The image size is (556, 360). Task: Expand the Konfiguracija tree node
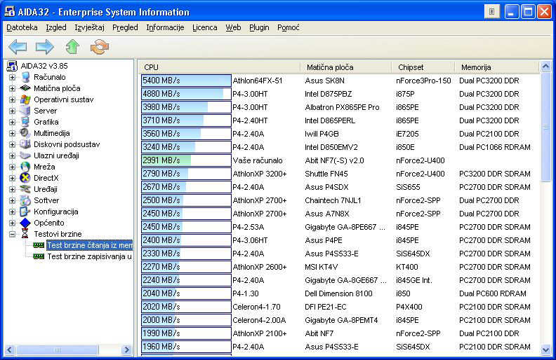click(12, 212)
